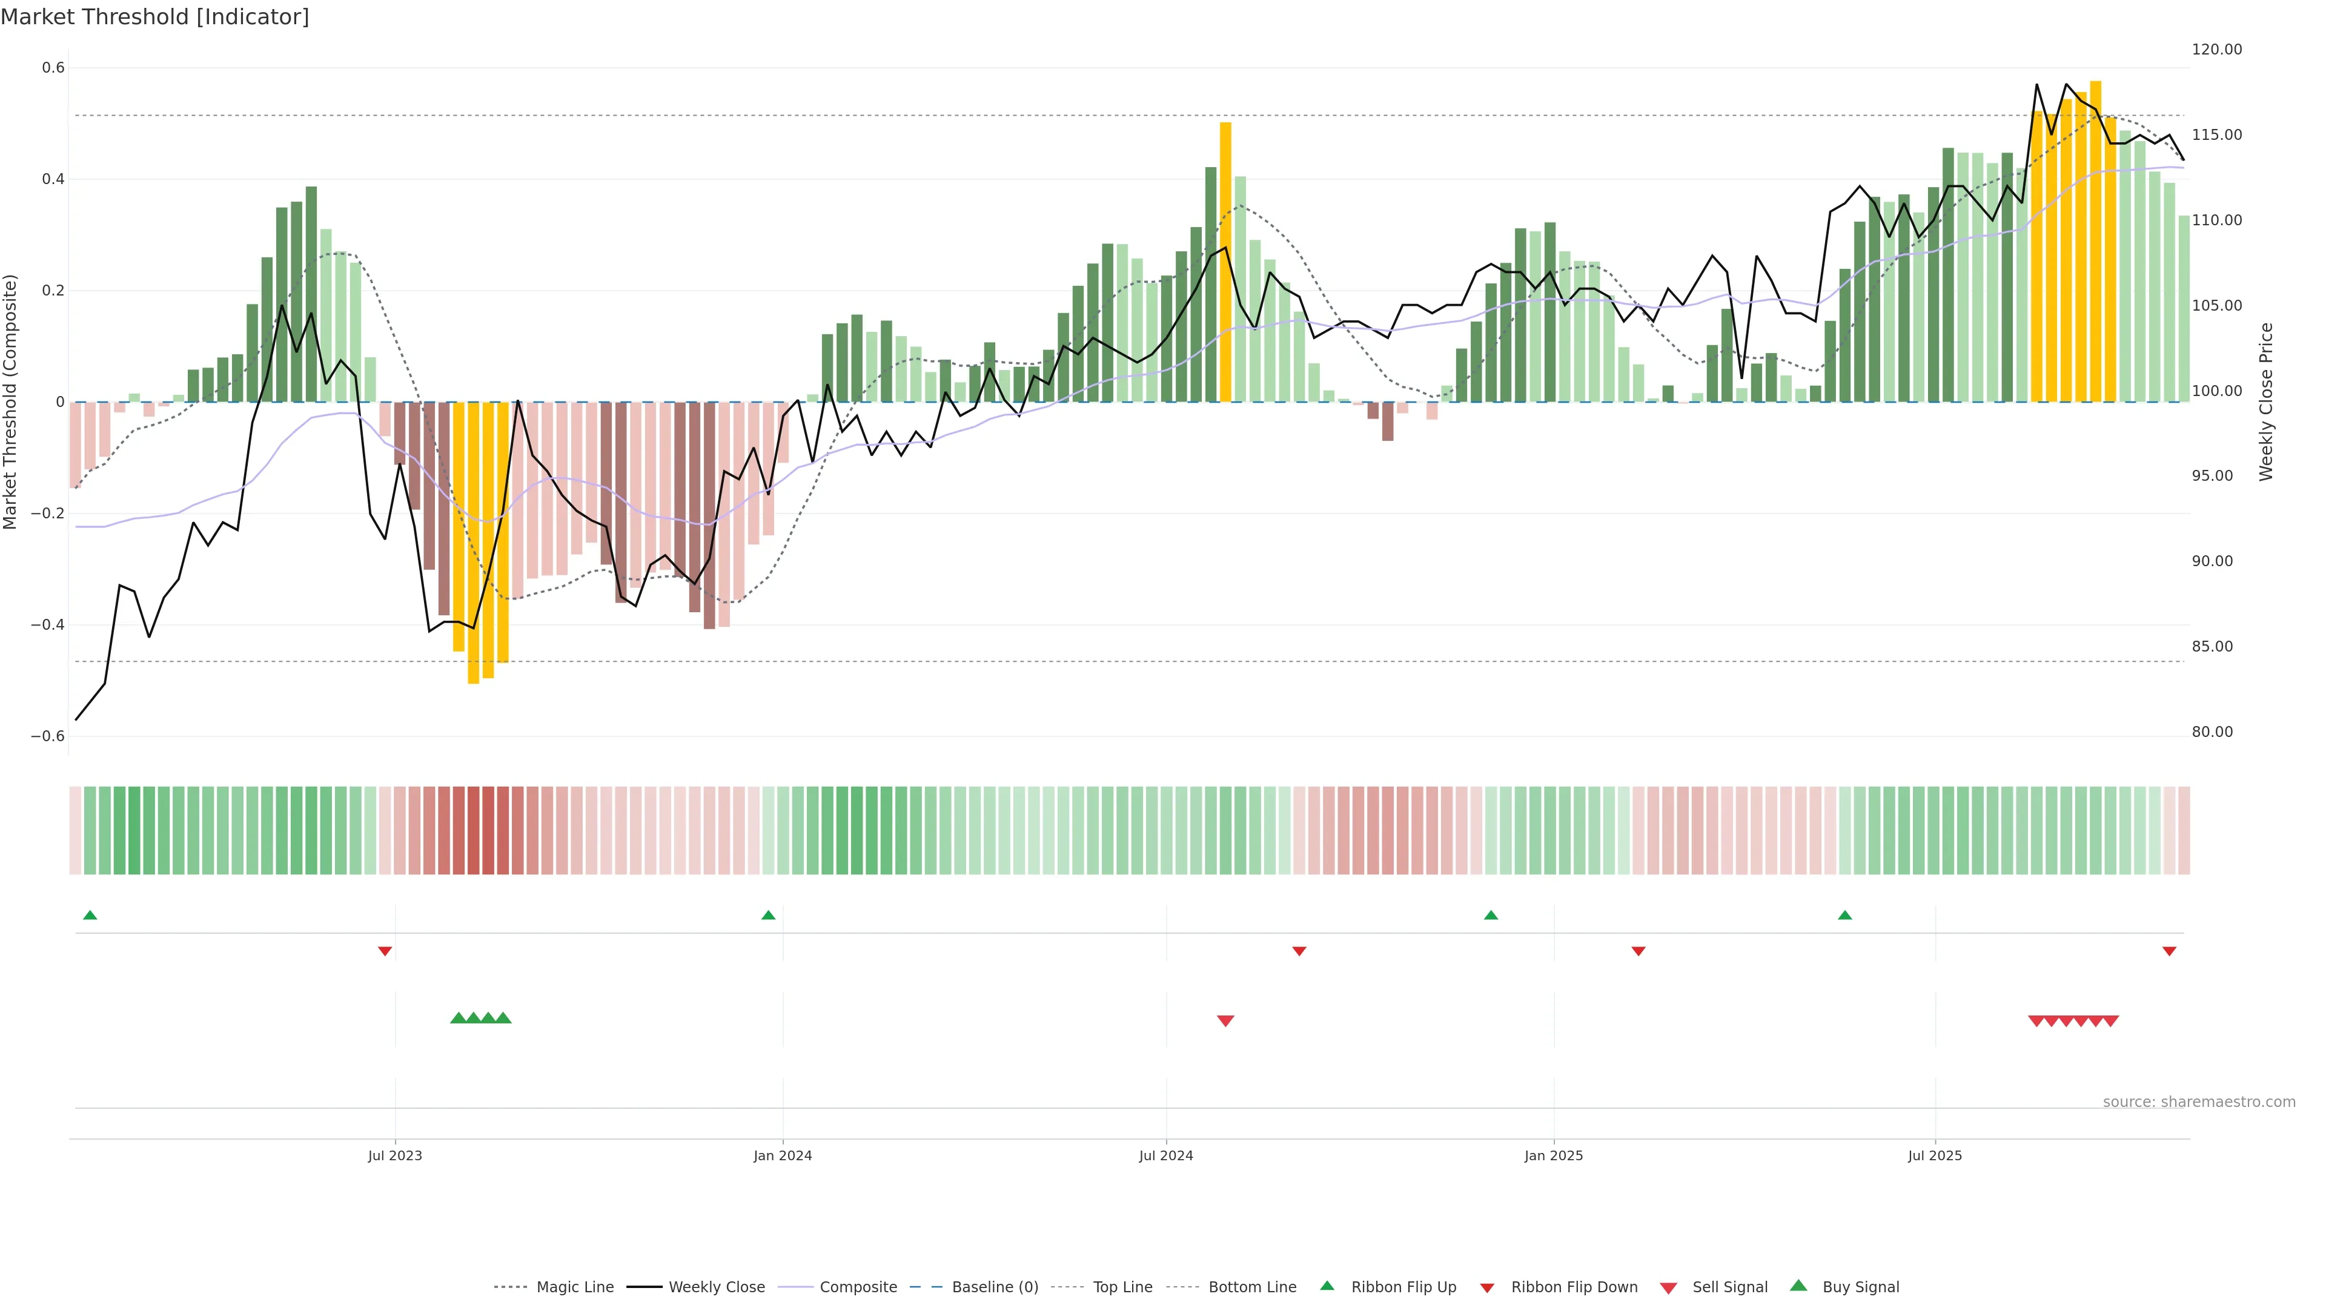This screenshot has width=2326, height=1308.
Task: Toggle Magic Line legend entry
Action: click(574, 1287)
